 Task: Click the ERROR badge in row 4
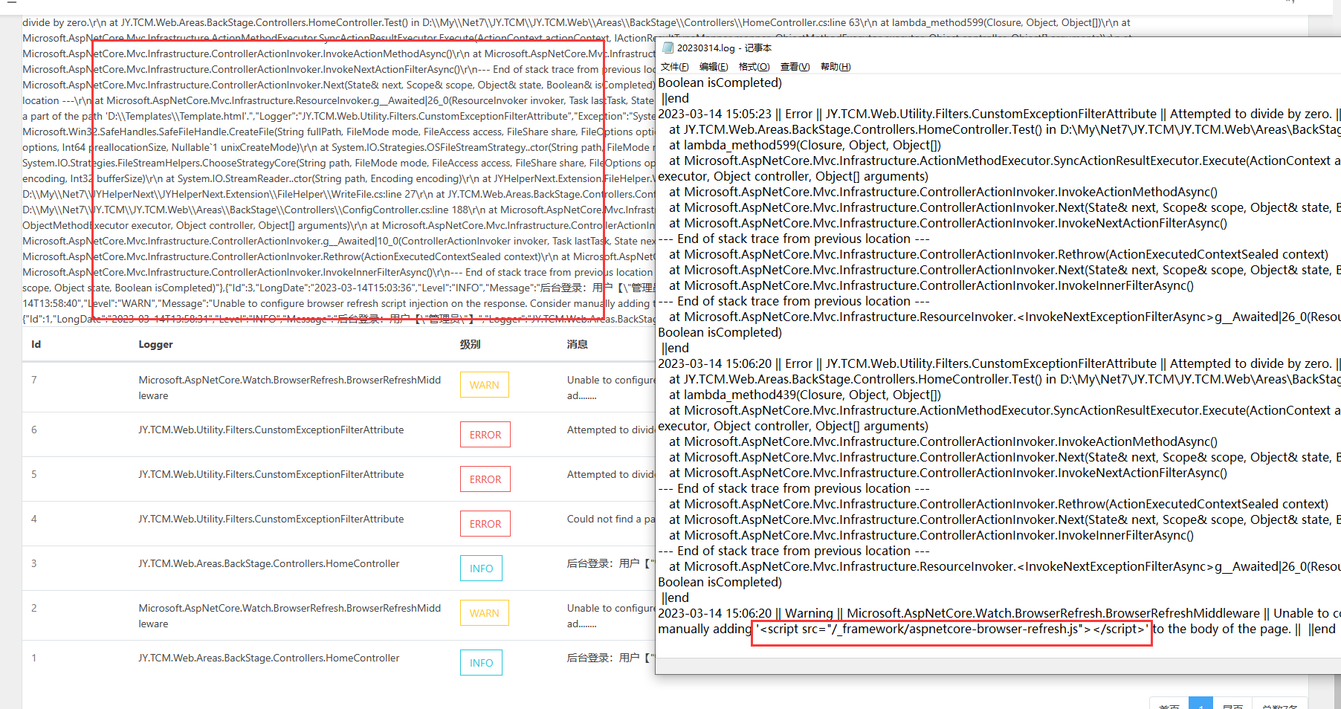(485, 524)
